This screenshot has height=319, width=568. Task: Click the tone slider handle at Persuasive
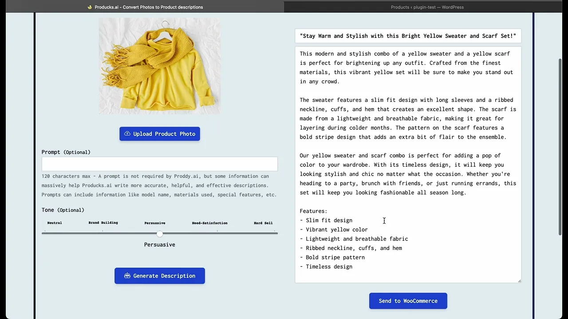(160, 233)
